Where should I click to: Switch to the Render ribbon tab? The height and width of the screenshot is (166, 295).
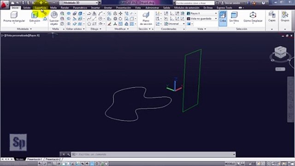coord(65,8)
